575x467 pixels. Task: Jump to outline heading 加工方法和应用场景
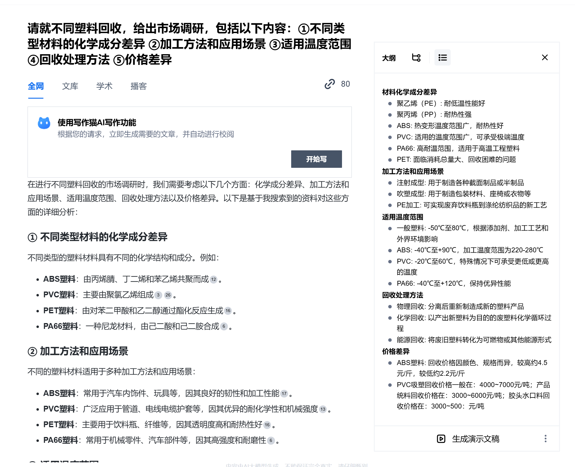pos(413,171)
